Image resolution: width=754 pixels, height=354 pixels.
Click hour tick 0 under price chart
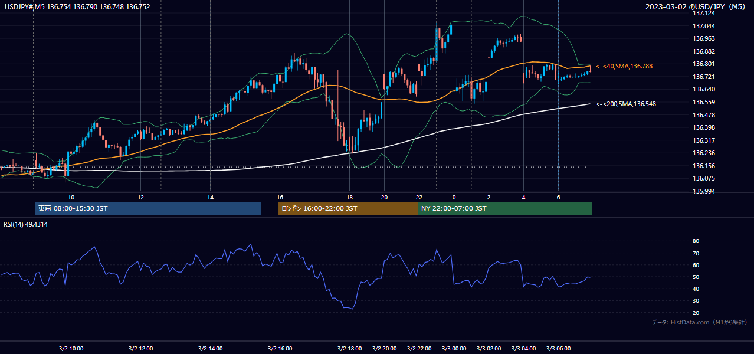click(x=454, y=197)
